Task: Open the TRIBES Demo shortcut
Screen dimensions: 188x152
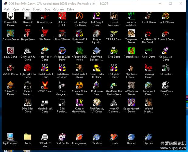Action: click(x=114, y=33)
